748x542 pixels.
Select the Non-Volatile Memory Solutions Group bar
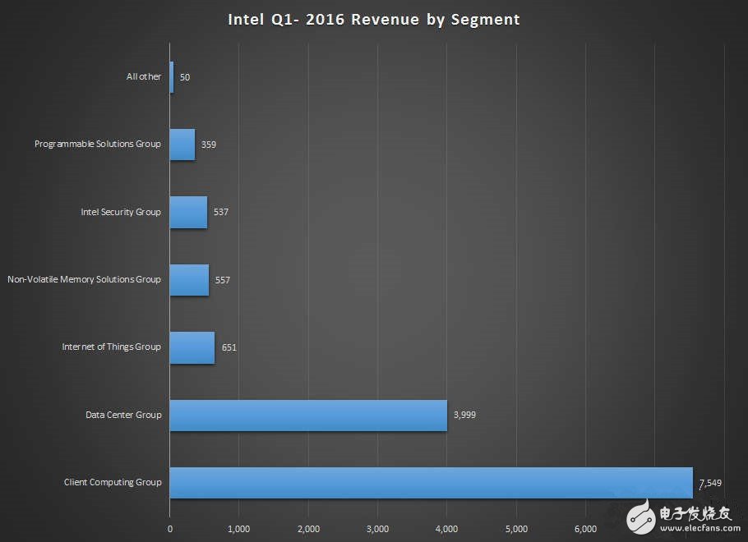189,279
